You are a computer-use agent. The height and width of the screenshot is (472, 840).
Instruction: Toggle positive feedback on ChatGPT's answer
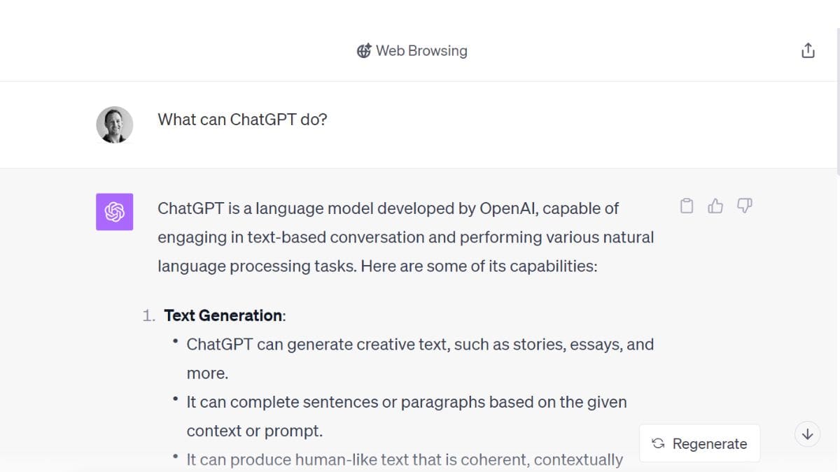(x=715, y=205)
